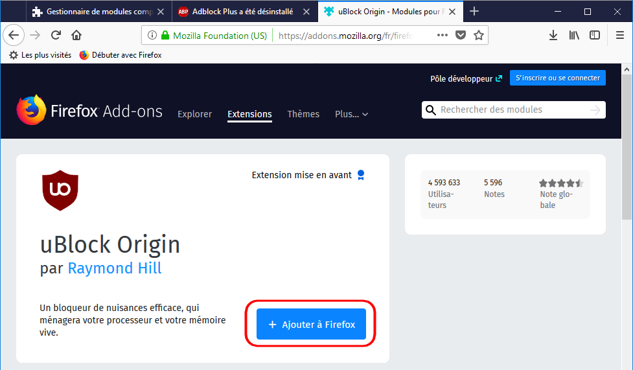This screenshot has width=633, height=370.
Task: Click the uBlock Origin shield icon
Action: (x=60, y=191)
